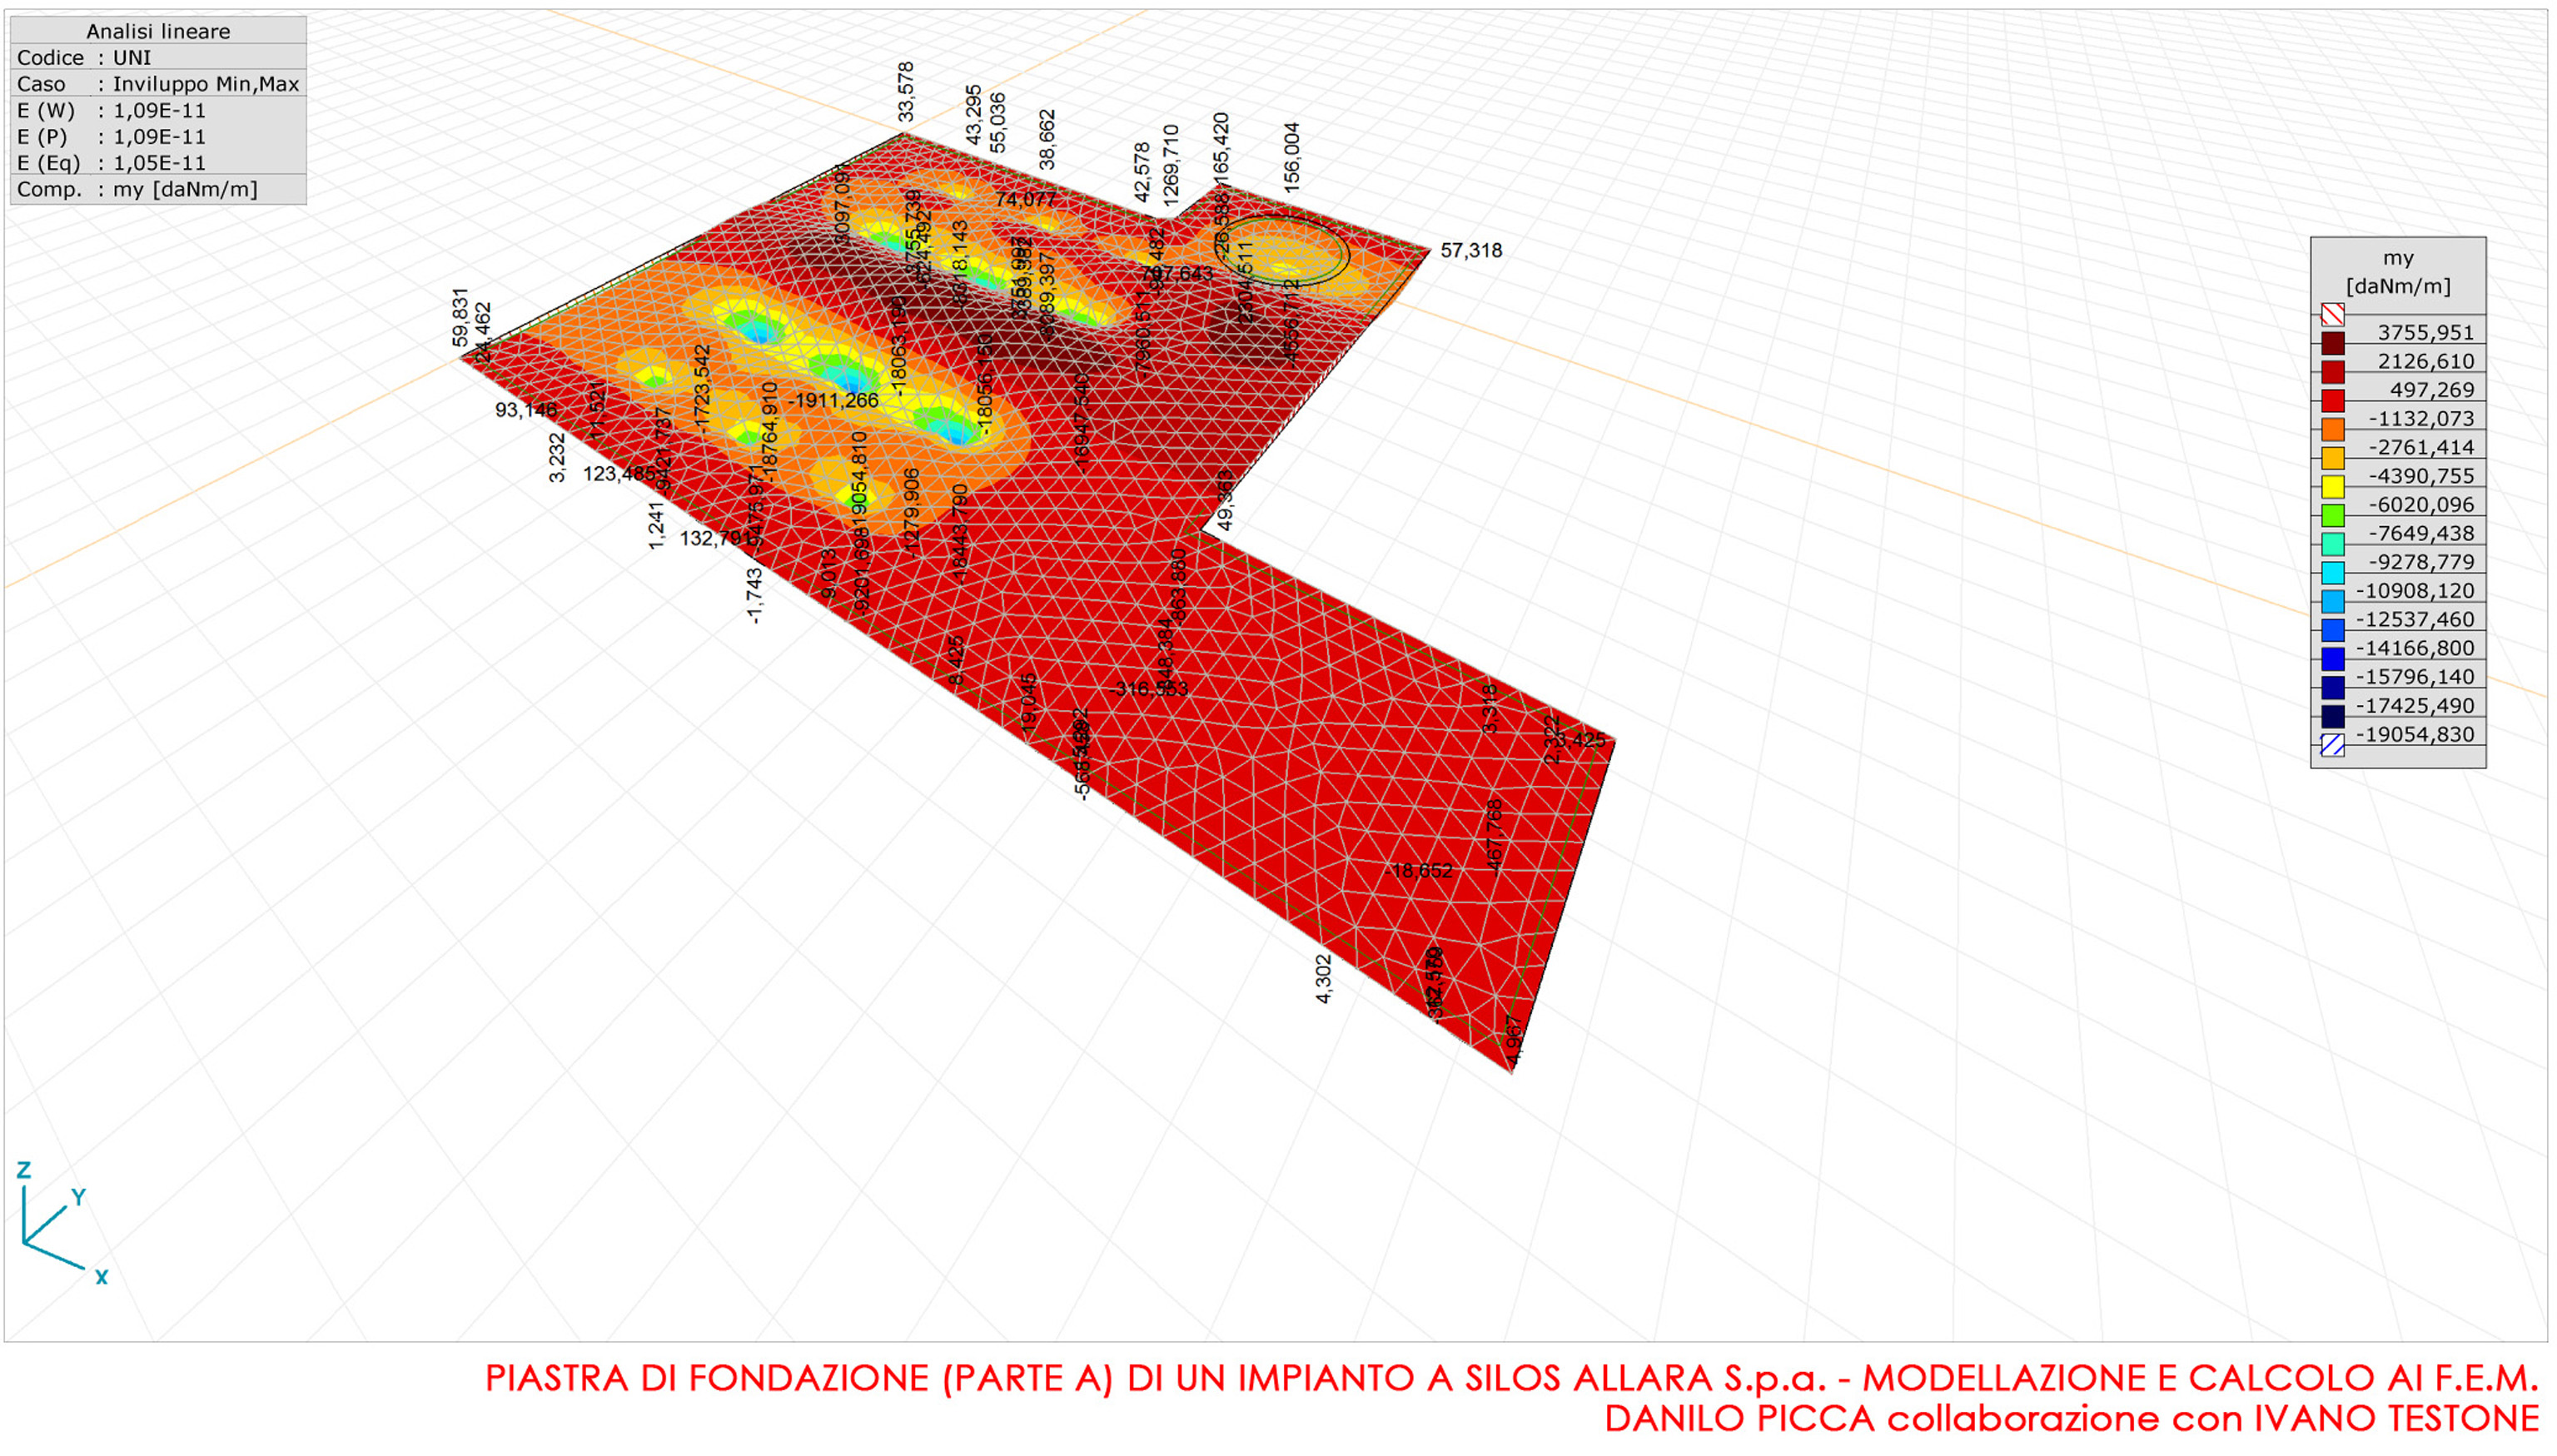The image size is (2557, 1456).
Task: Select the legend value 3755,951
Action: (x=2425, y=333)
